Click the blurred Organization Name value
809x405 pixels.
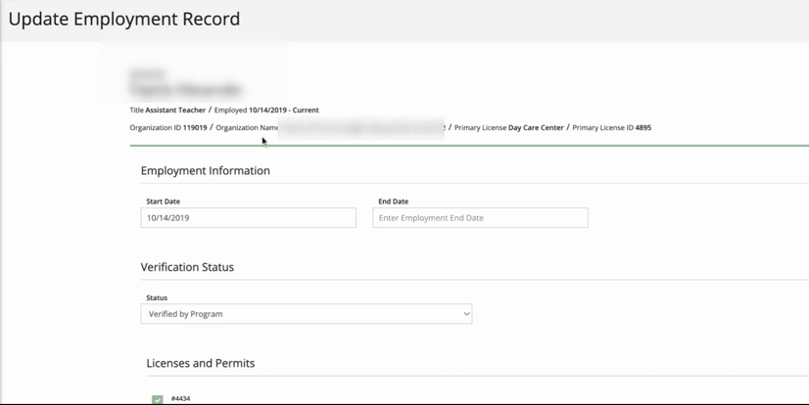[362, 128]
